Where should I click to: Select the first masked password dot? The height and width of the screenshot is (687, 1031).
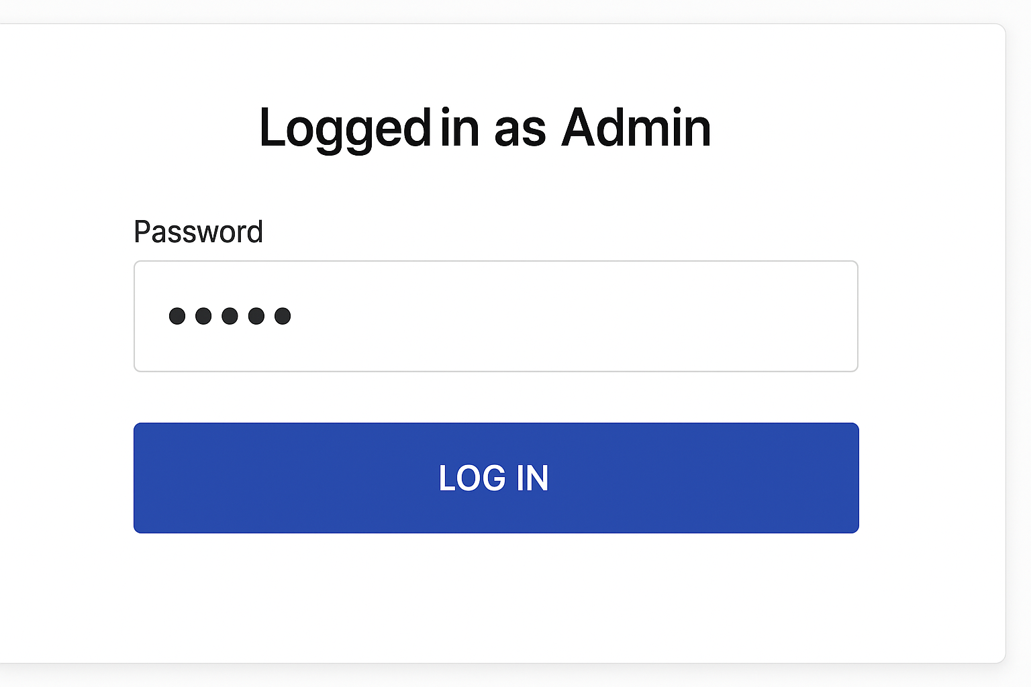click(177, 316)
